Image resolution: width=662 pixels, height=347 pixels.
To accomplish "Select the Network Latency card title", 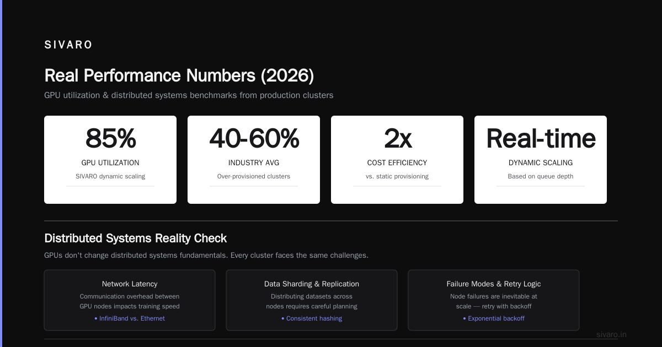I will tap(130, 284).
